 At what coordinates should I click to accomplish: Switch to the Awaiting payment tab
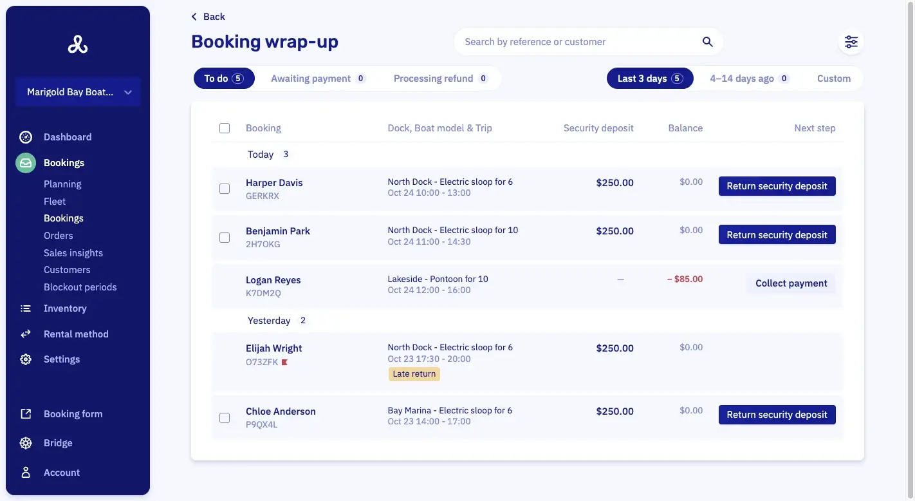(x=319, y=79)
